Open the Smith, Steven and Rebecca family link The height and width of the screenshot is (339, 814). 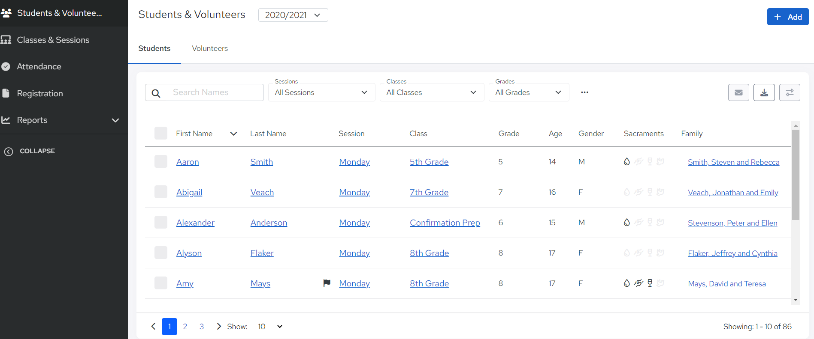[733, 162]
